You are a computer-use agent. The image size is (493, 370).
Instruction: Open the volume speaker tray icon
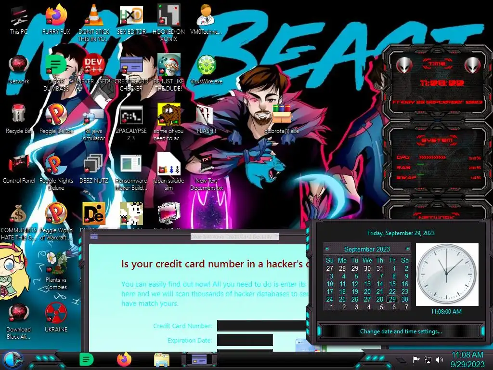[440, 359]
